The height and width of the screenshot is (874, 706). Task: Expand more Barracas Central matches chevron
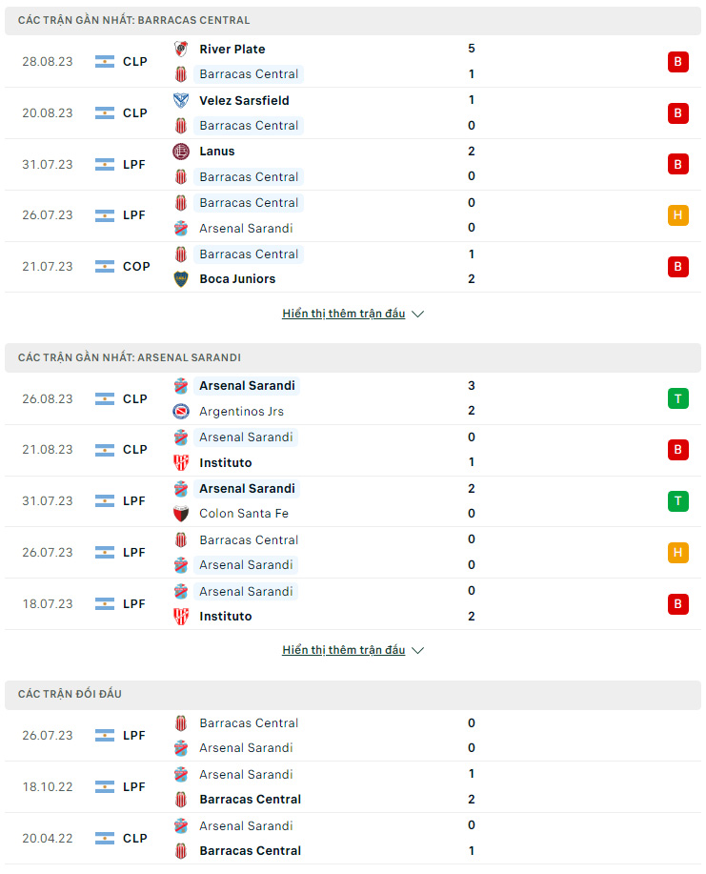(417, 315)
